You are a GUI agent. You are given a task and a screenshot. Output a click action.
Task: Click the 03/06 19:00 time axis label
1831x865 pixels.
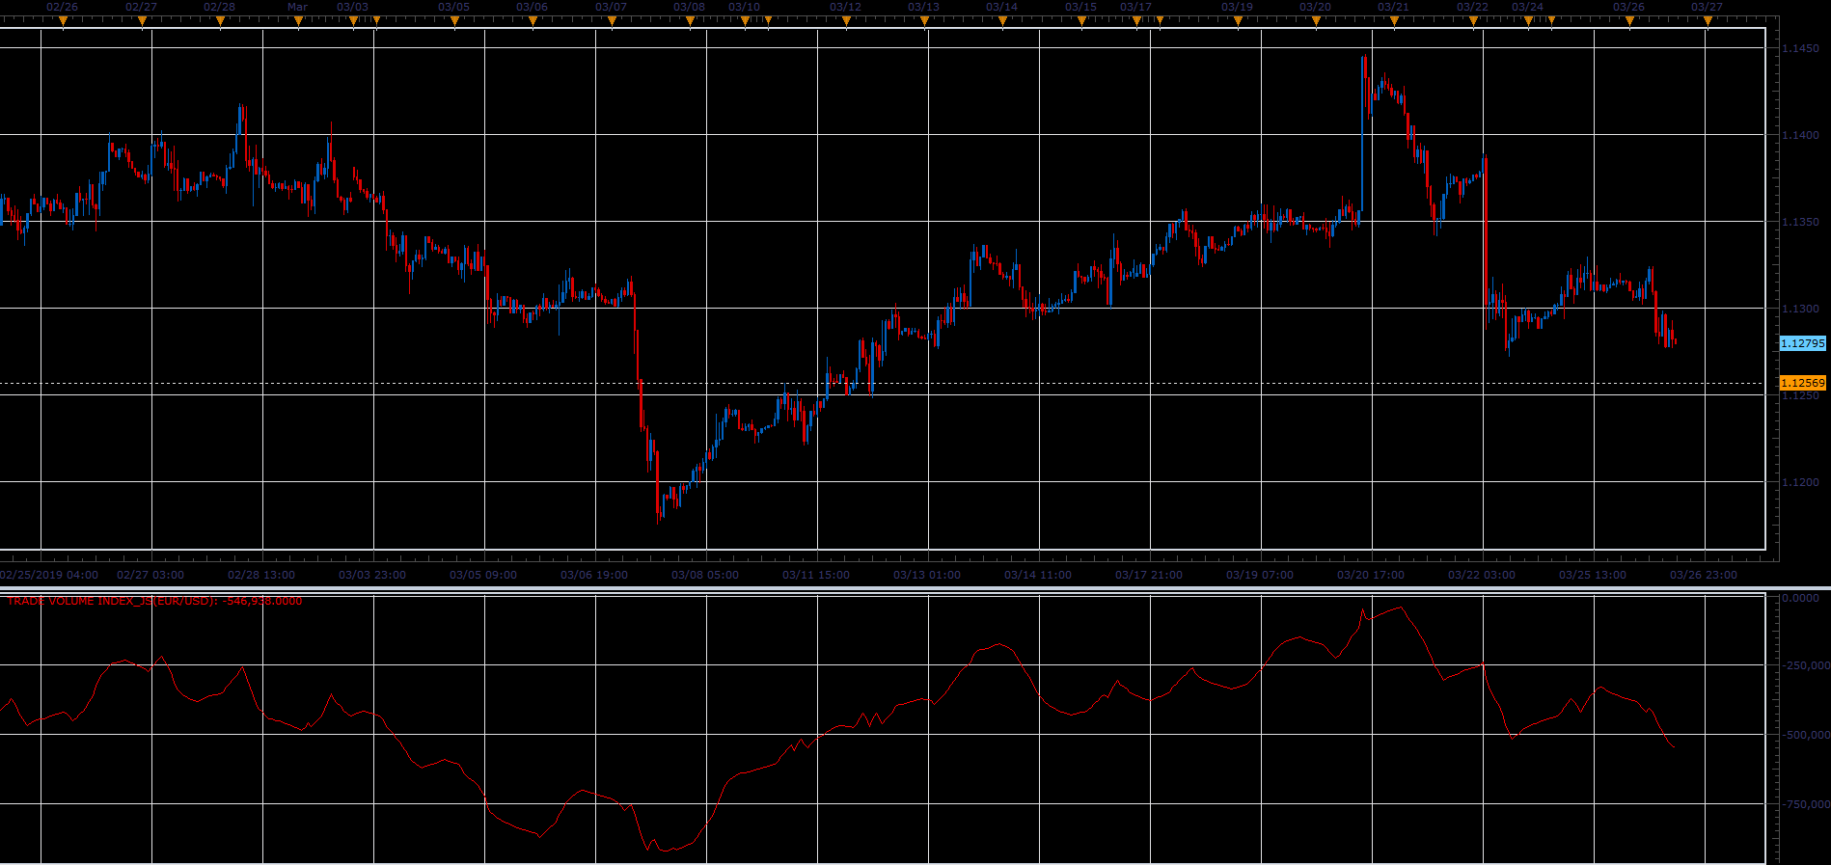point(594,575)
